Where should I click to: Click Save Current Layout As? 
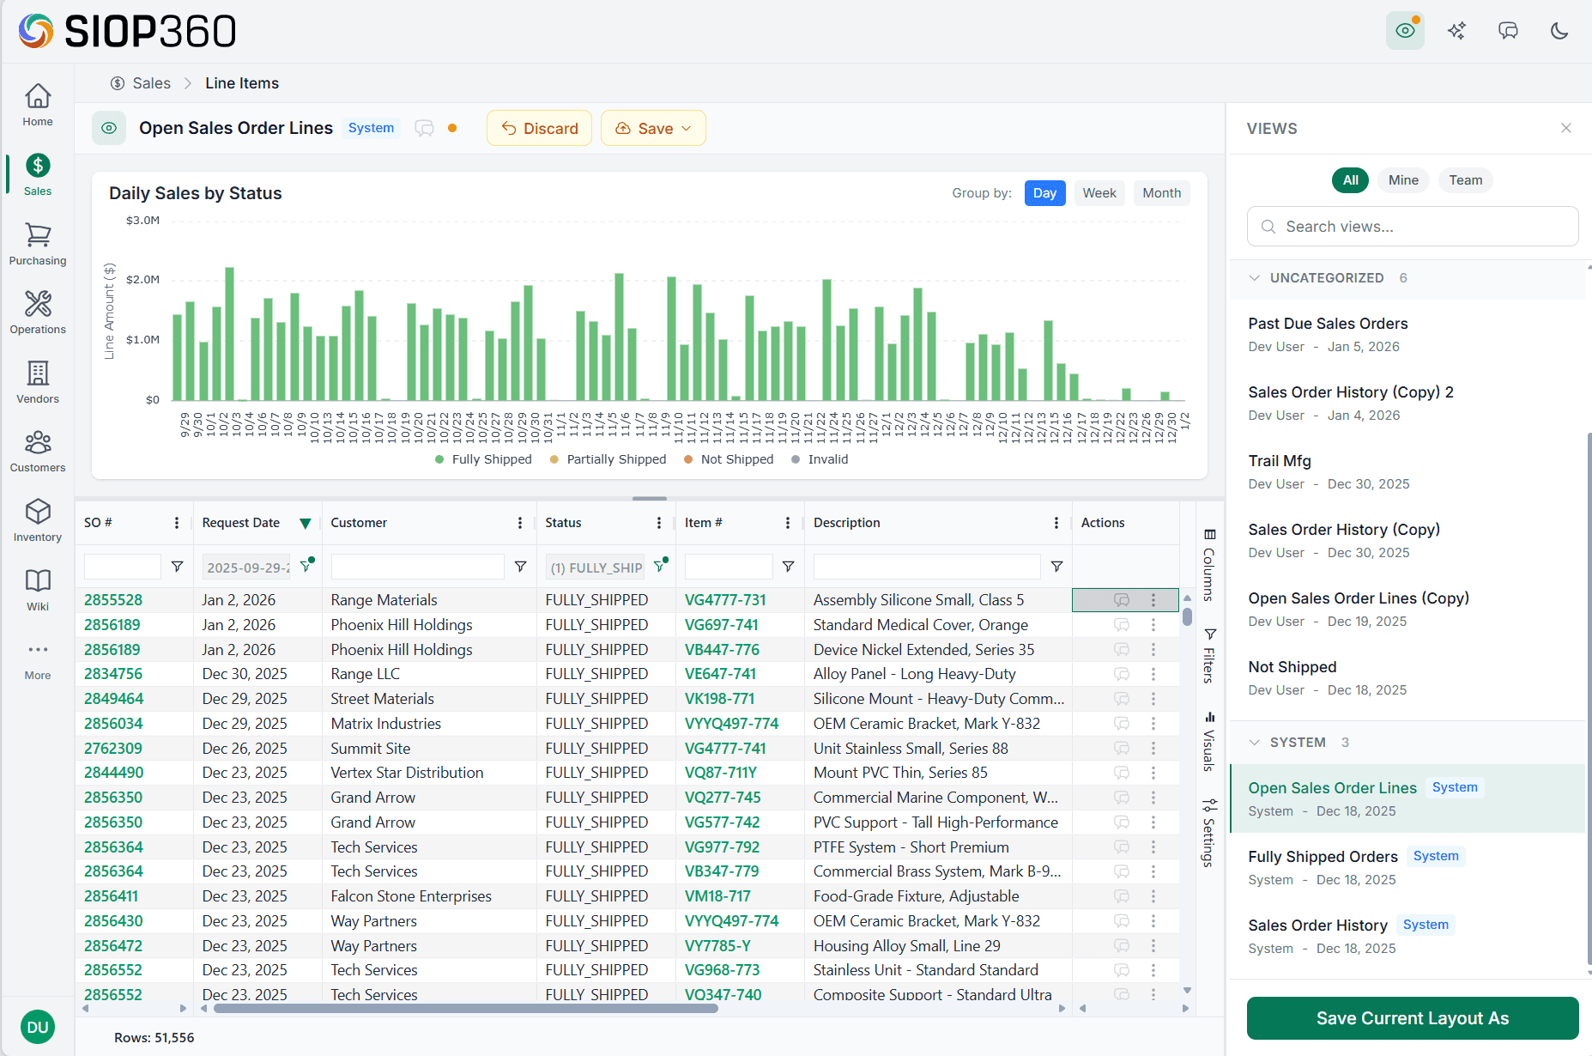1412,1018
